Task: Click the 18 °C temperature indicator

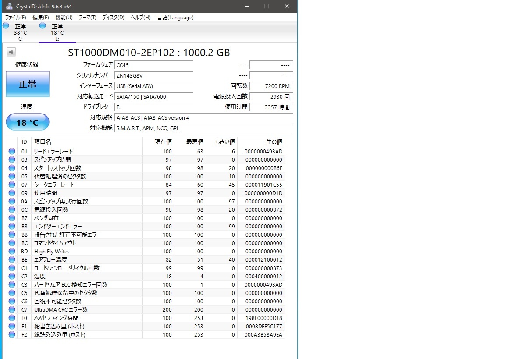Action: (27, 122)
